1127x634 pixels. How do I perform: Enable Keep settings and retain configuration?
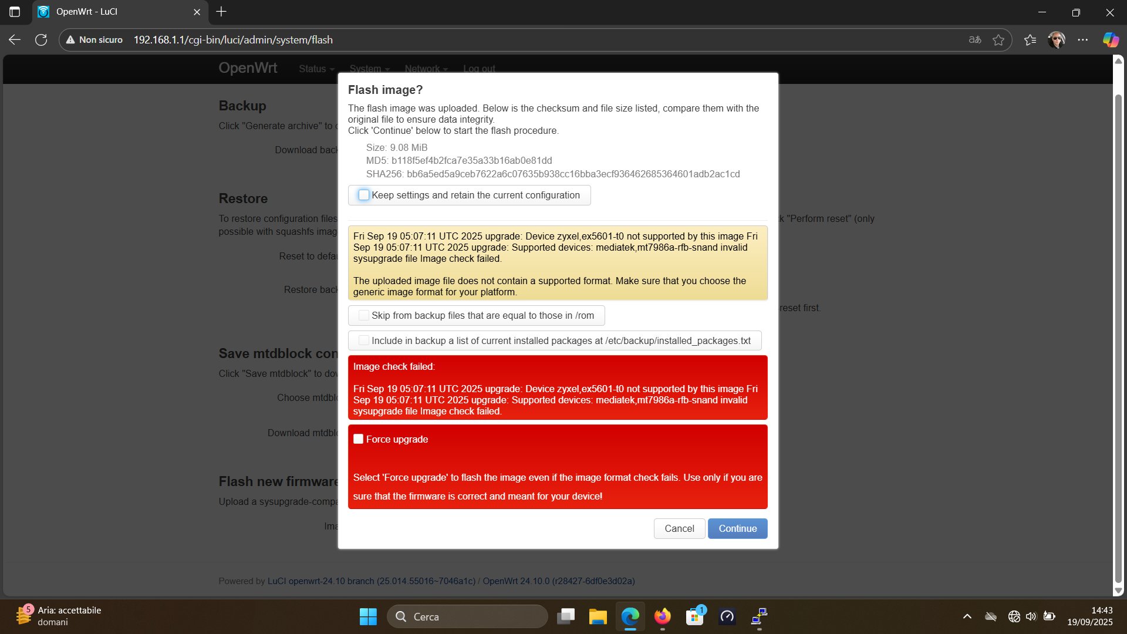click(364, 195)
